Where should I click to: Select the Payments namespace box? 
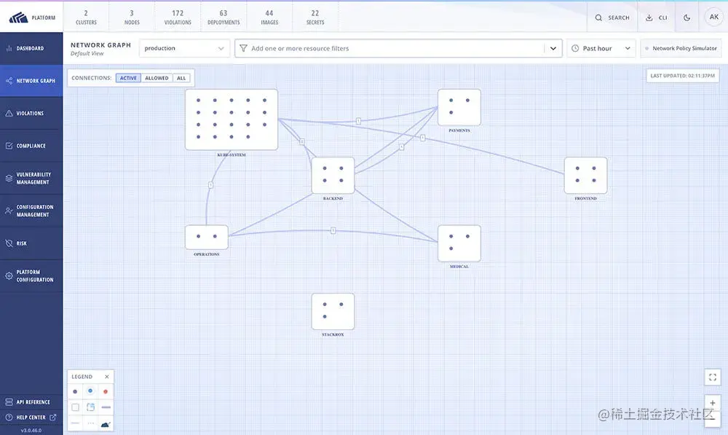coord(459,107)
